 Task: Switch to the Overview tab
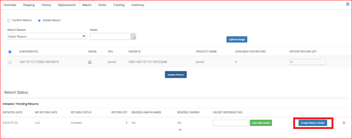pyautogui.click(x=10, y=5)
